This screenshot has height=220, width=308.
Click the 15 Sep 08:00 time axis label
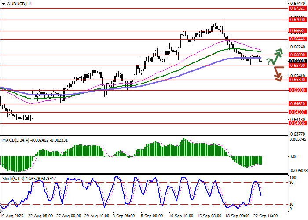click(210, 216)
